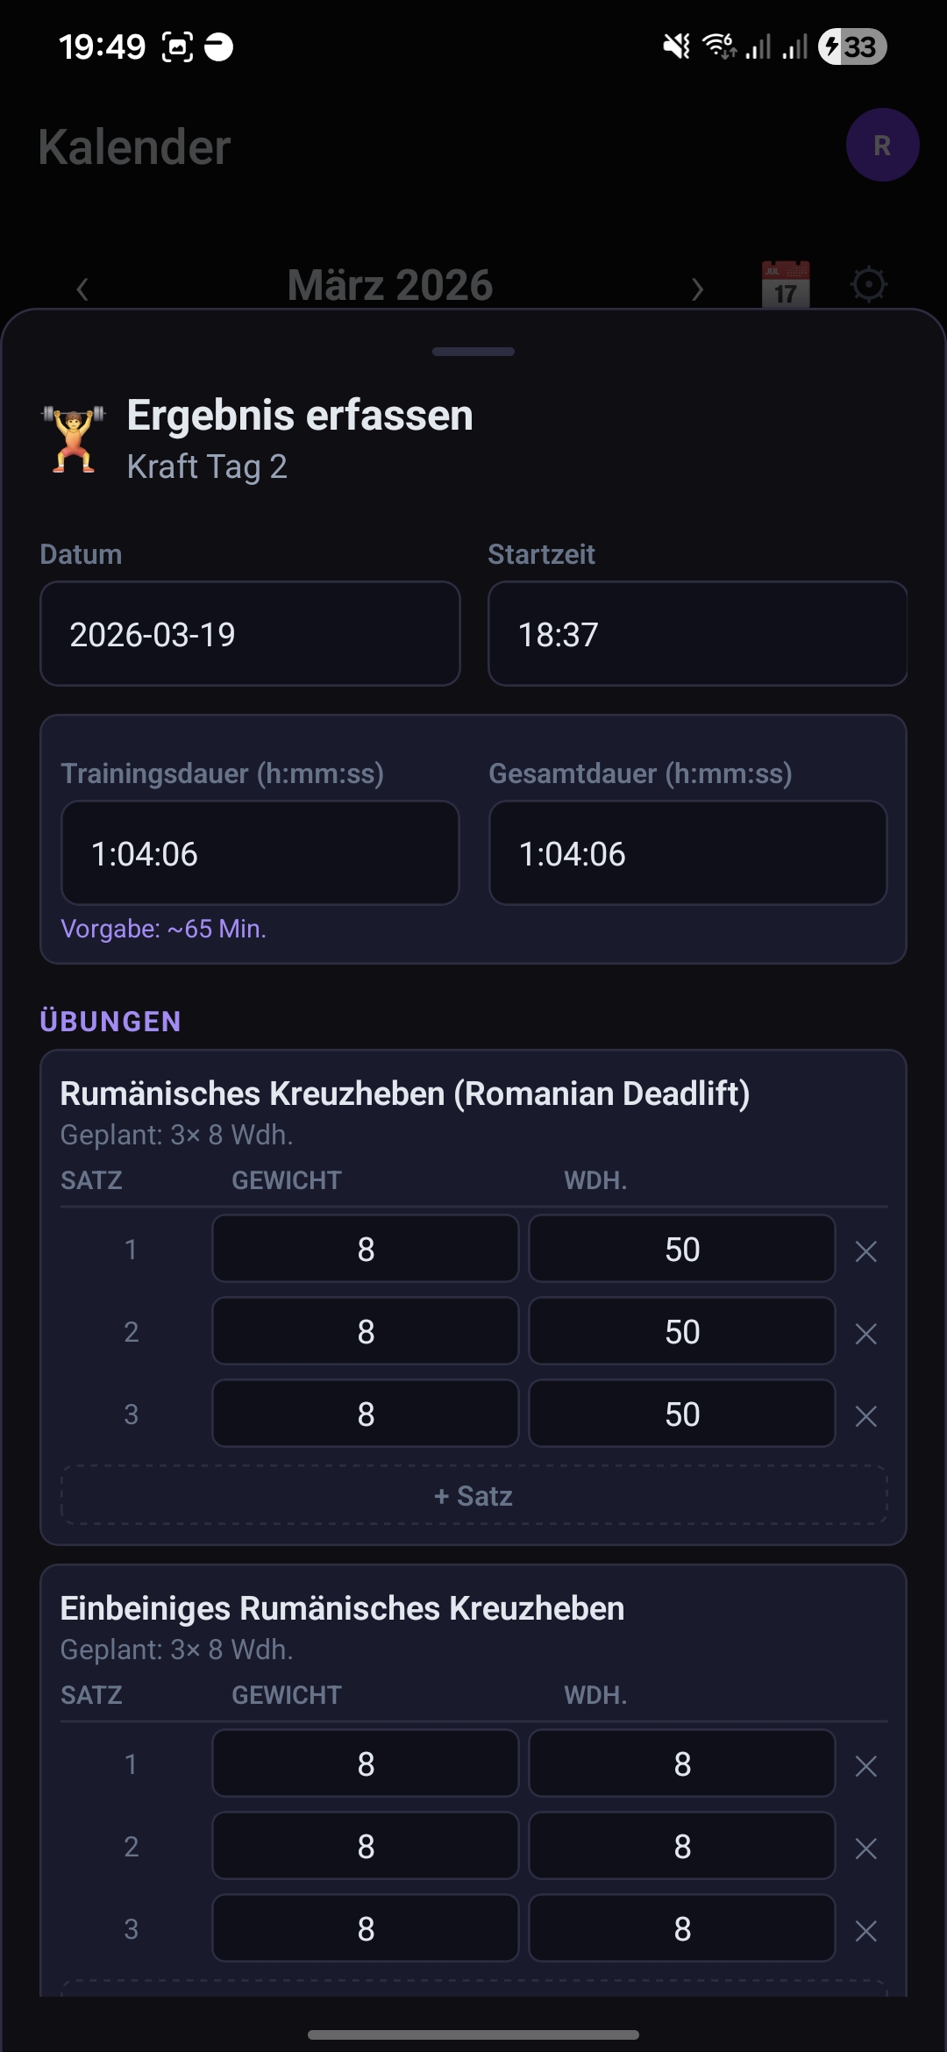The height and width of the screenshot is (2052, 947).
Task: Delete set 1 of Einbeiniges Rumänisches Kreuzheben
Action: (865, 1766)
